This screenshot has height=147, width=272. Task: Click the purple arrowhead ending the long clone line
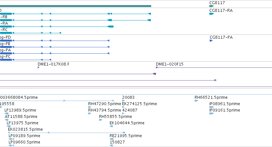(x=215, y=80)
